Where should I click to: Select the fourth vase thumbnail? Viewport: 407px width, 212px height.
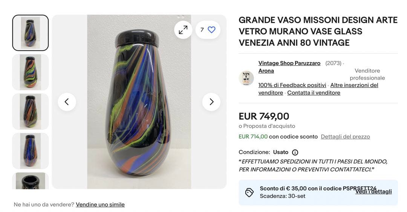(x=31, y=151)
